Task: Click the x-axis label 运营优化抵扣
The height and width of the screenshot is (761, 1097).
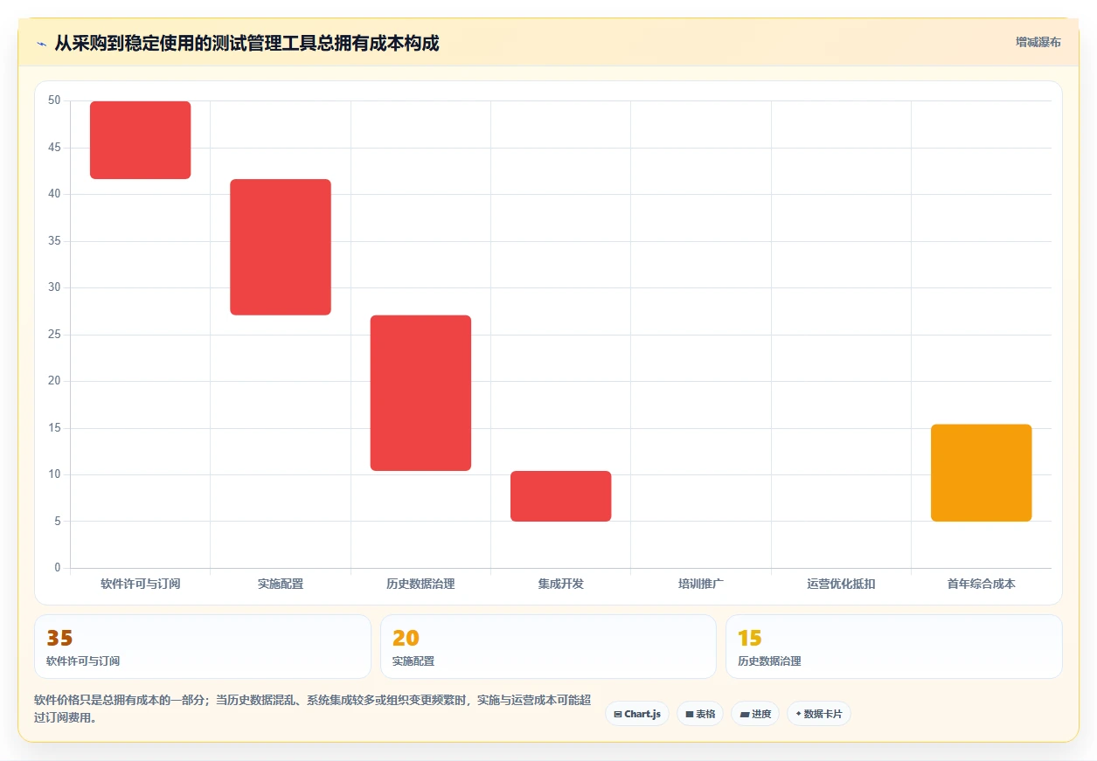Action: pyautogui.click(x=841, y=584)
